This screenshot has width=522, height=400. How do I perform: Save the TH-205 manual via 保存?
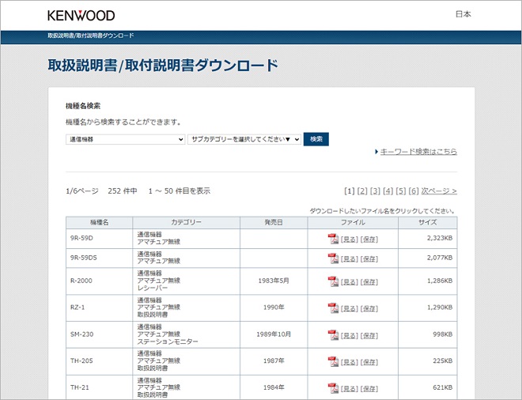(x=369, y=362)
